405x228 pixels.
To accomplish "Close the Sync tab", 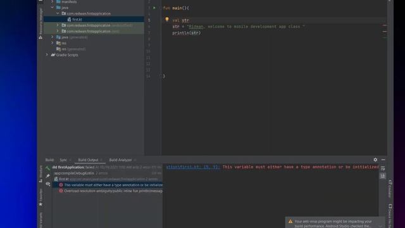I will (x=70, y=160).
